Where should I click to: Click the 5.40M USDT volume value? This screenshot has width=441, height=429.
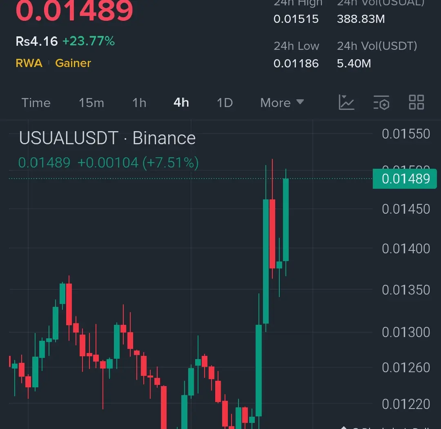pyautogui.click(x=354, y=64)
